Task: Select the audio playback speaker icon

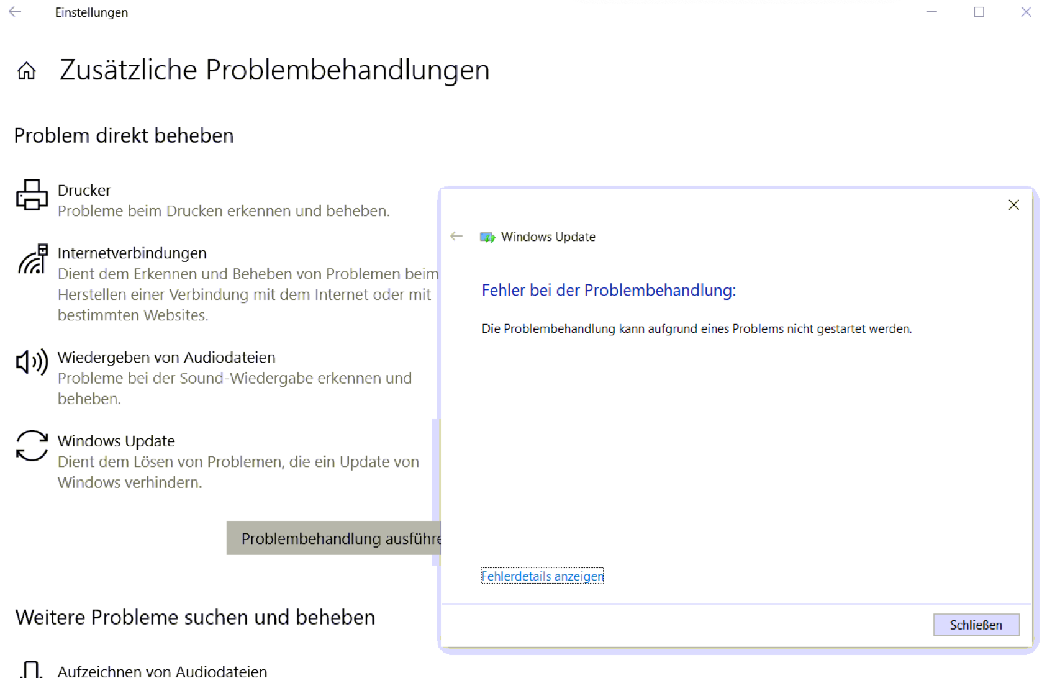Action: click(x=32, y=362)
